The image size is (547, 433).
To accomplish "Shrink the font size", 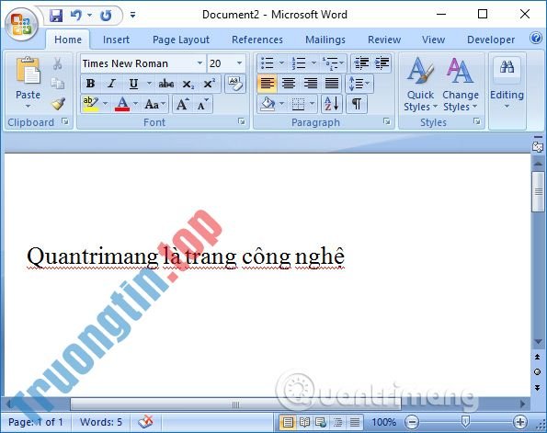I will point(202,104).
